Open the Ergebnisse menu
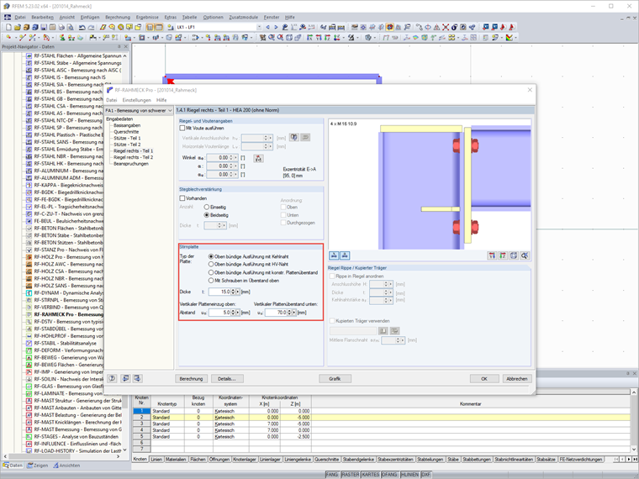 click(x=147, y=17)
